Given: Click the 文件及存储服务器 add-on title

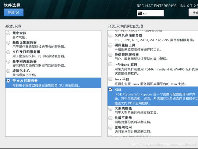Looking at the screenshot, I should click(128, 35).
